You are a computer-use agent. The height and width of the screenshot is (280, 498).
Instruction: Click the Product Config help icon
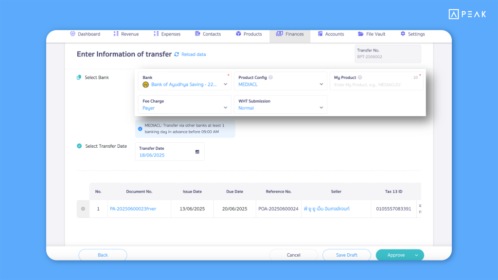[271, 78]
